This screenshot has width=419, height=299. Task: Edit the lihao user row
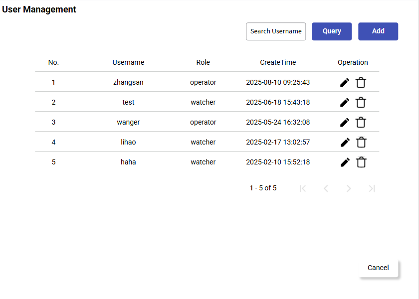[x=345, y=143]
